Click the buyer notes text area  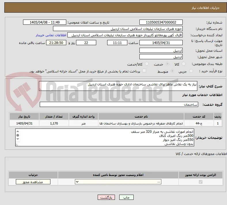(105, 137)
